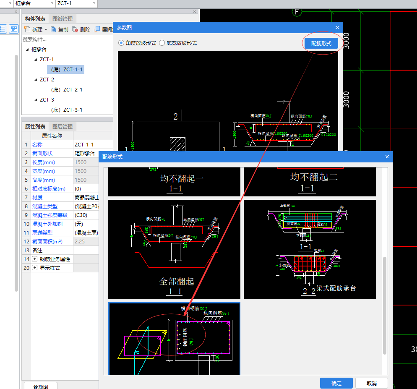Click the 长度(mm) property name
The image size is (417, 389).
[44, 162]
